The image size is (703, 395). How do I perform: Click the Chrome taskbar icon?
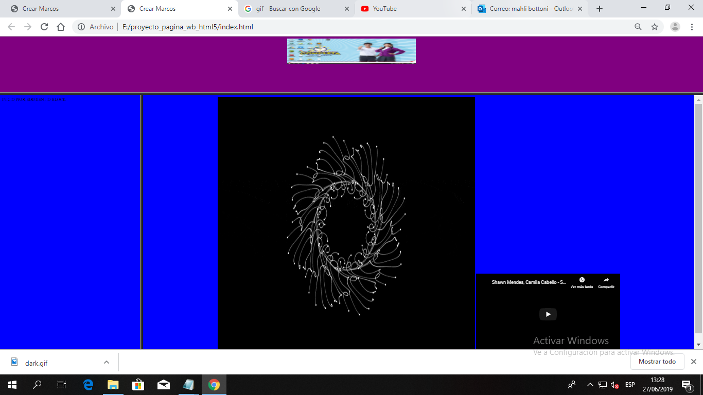point(214,385)
